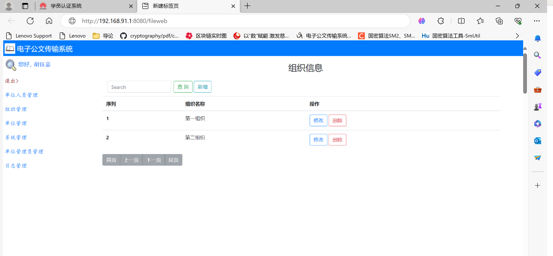Reload the page with the refresh icon
This screenshot has height=256, width=553.
tap(30, 21)
